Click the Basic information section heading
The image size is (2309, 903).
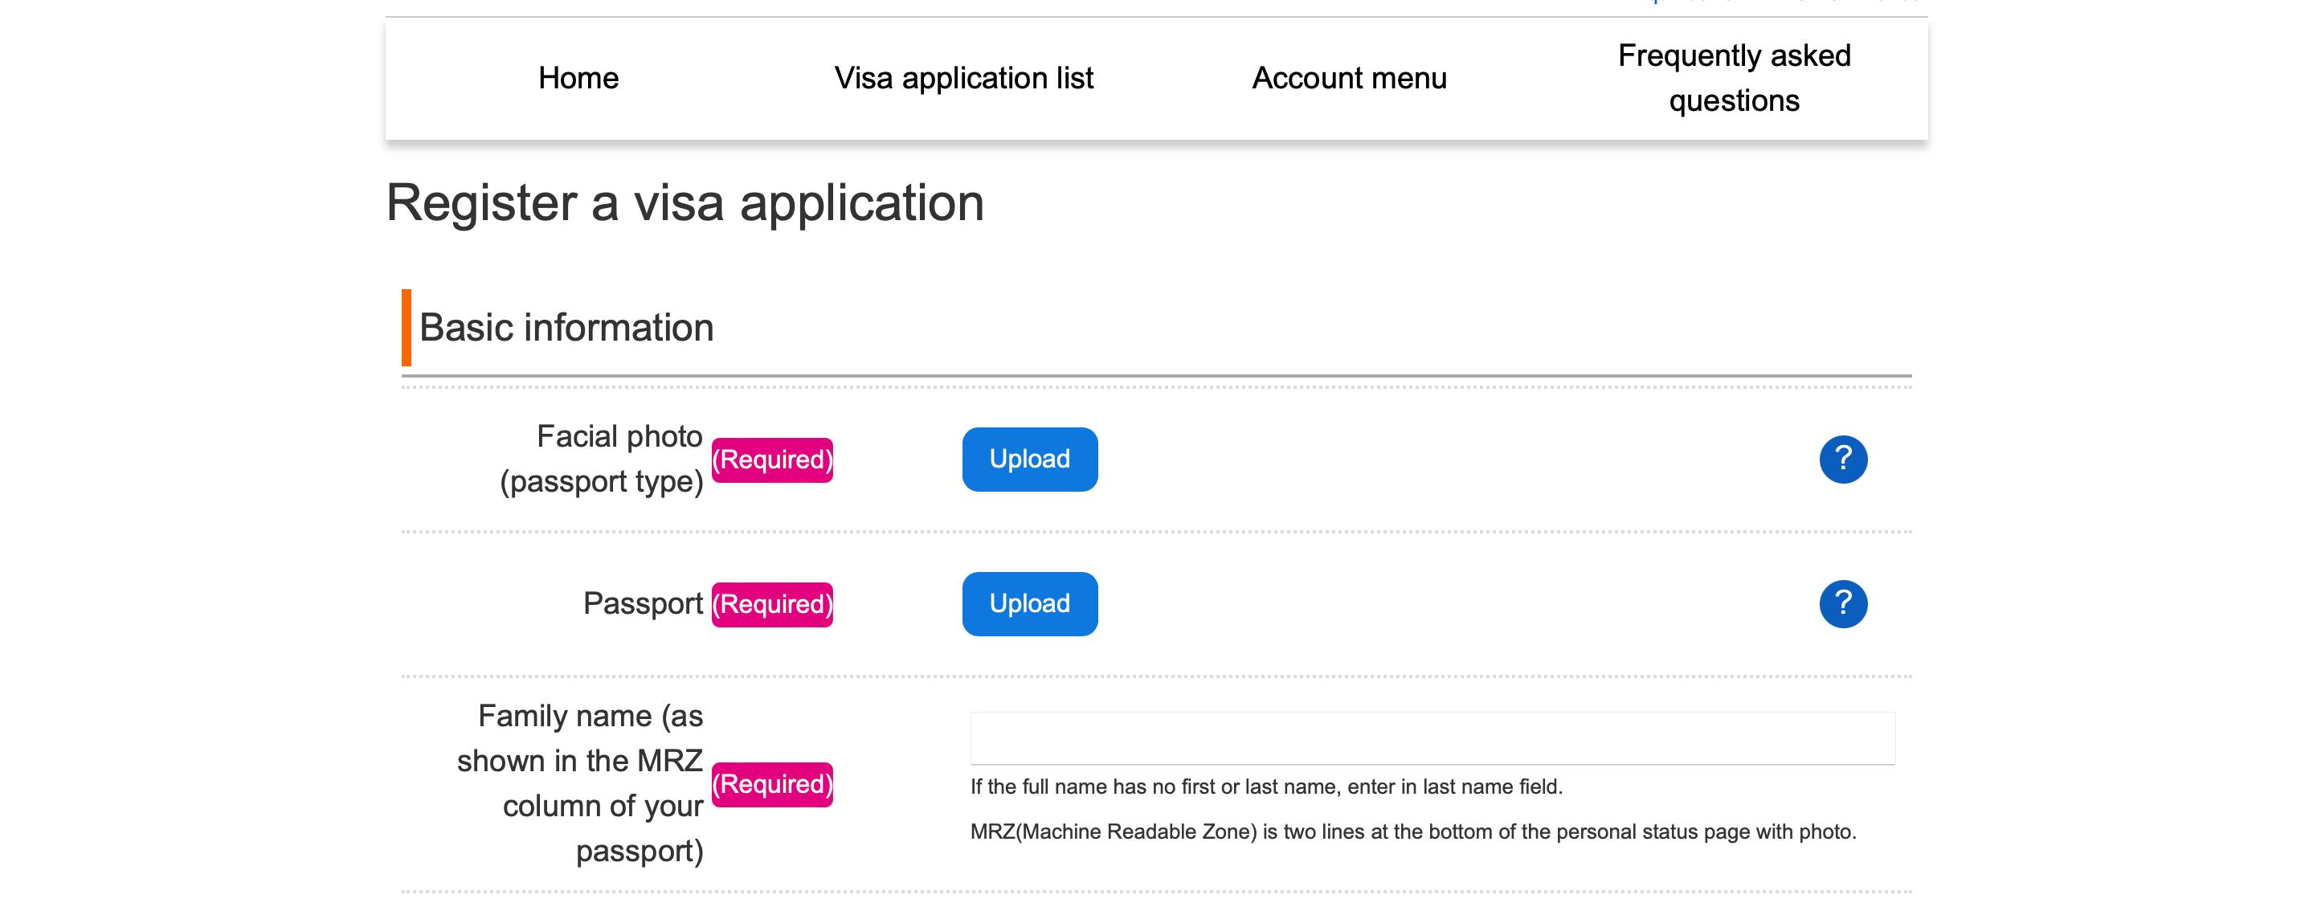pyautogui.click(x=566, y=327)
